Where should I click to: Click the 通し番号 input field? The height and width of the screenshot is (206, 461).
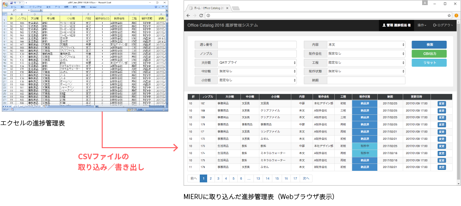(257, 44)
